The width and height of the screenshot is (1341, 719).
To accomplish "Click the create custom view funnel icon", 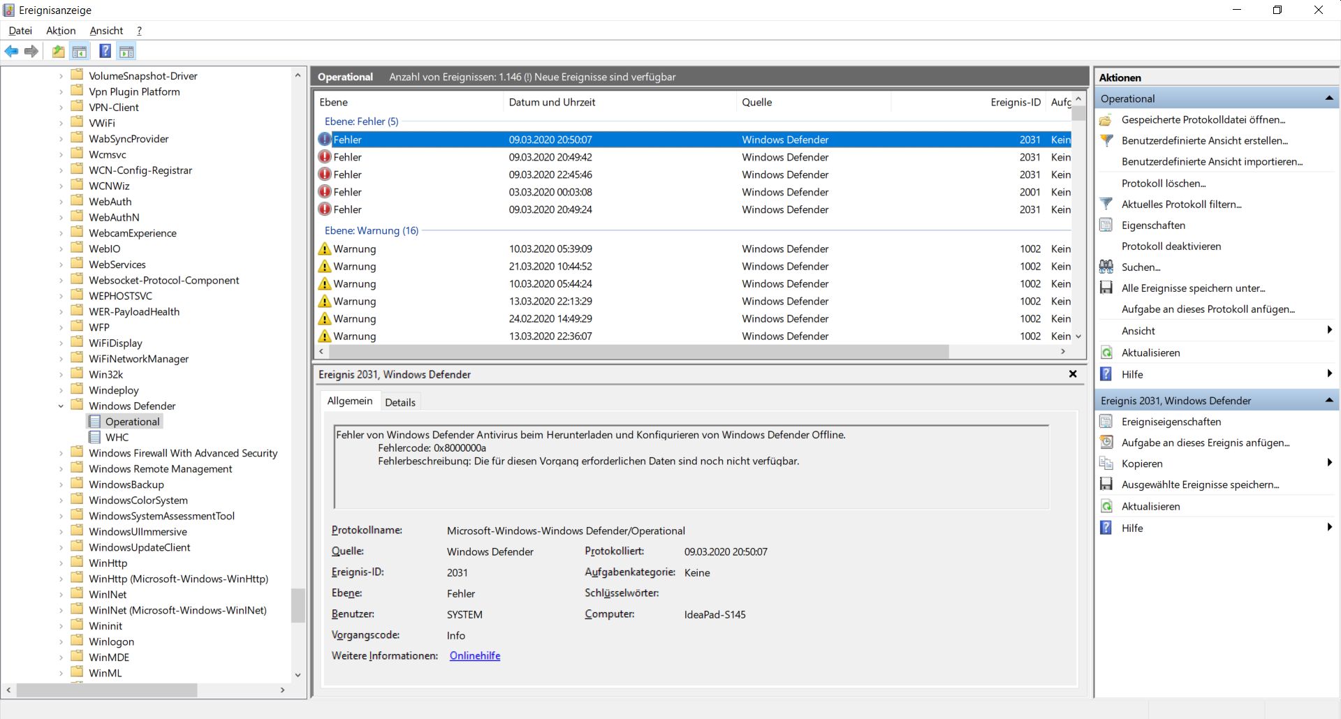I will pyautogui.click(x=1106, y=141).
